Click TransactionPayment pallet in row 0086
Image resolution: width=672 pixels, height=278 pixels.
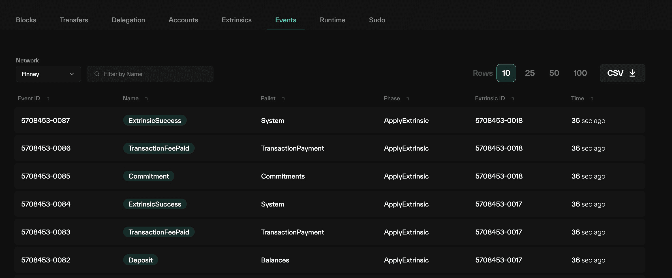292,148
